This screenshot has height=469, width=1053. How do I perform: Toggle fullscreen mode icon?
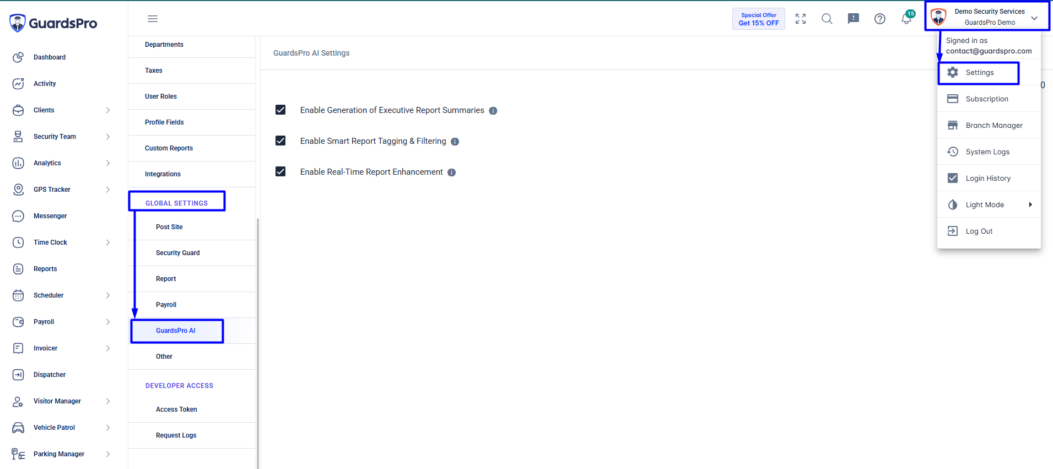point(801,19)
